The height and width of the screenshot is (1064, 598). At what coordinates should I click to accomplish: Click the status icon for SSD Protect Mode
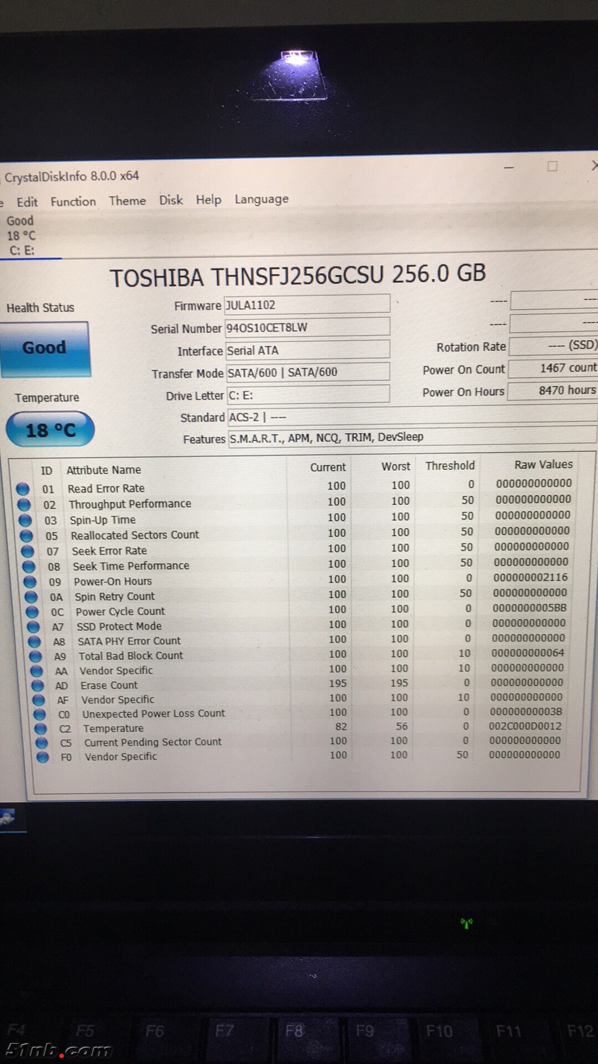[x=33, y=627]
